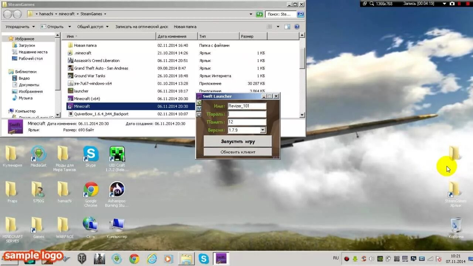Open the MediaGet desktop shortcut
This screenshot has width=473, height=266.
(38, 157)
